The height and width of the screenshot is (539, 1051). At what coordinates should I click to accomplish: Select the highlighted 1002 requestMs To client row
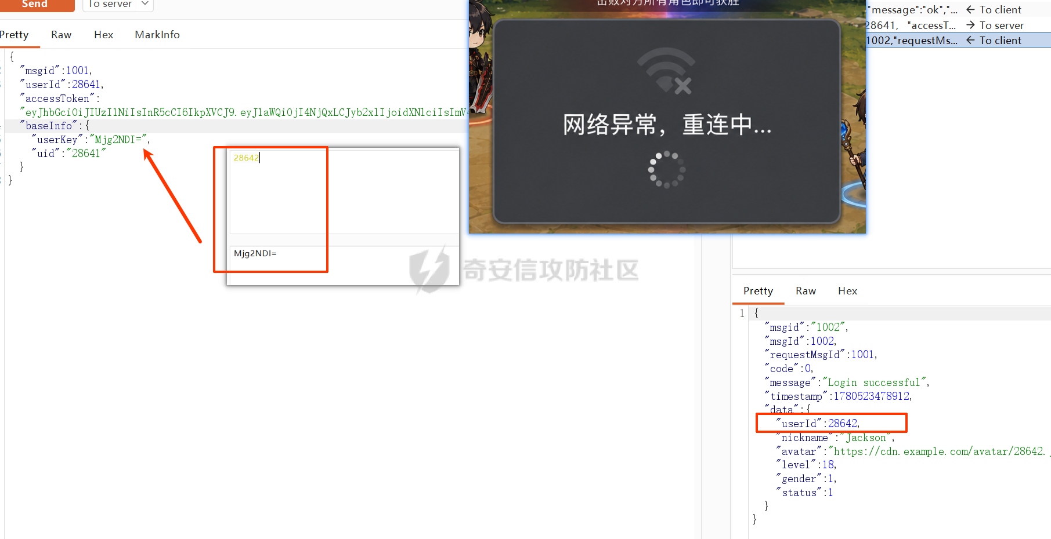pos(958,40)
